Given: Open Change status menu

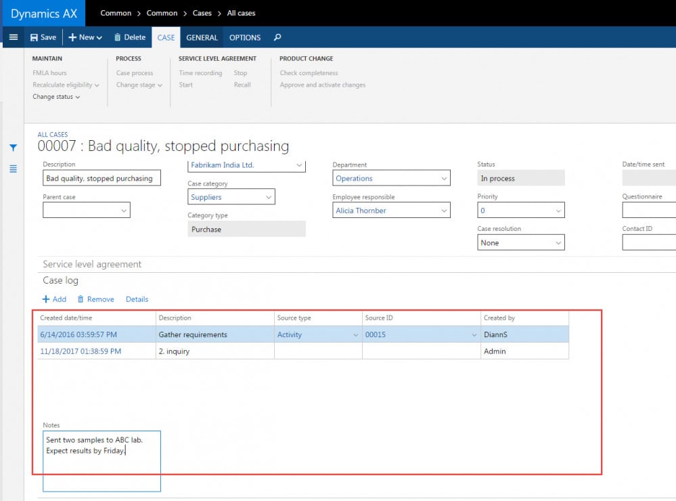Looking at the screenshot, I should pyautogui.click(x=56, y=97).
